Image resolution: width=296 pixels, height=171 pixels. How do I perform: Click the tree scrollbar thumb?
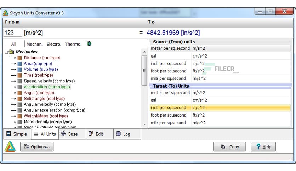(x=144, y=70)
